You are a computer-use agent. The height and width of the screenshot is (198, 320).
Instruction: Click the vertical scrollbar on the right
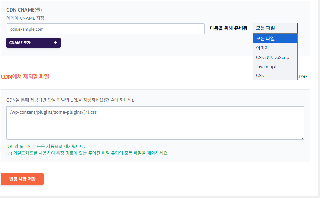click(x=318, y=99)
